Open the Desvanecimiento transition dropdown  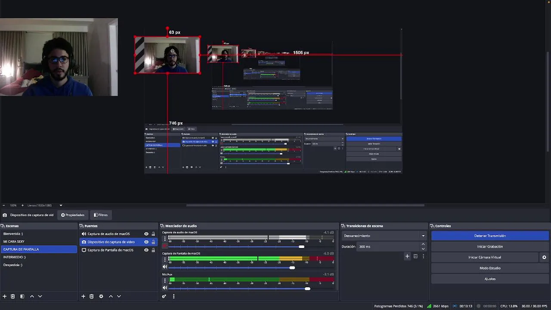click(x=384, y=236)
